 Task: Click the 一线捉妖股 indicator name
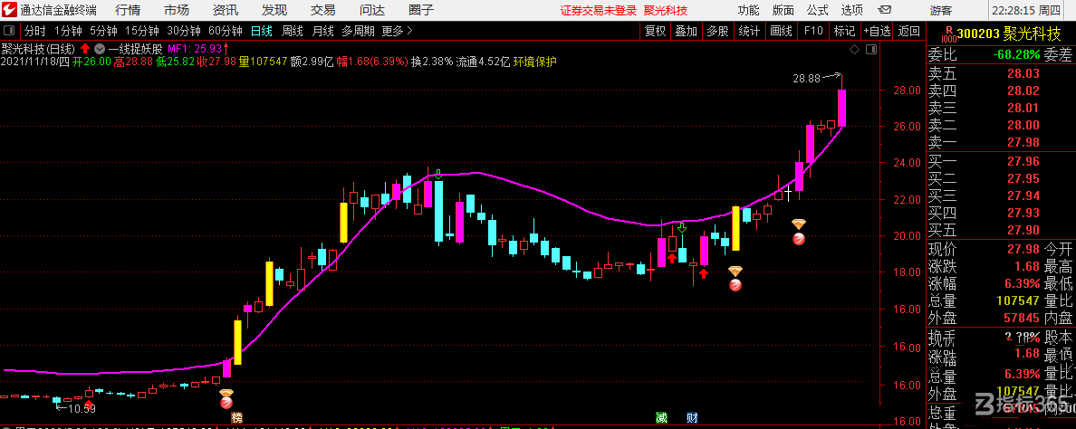pyautogui.click(x=135, y=49)
